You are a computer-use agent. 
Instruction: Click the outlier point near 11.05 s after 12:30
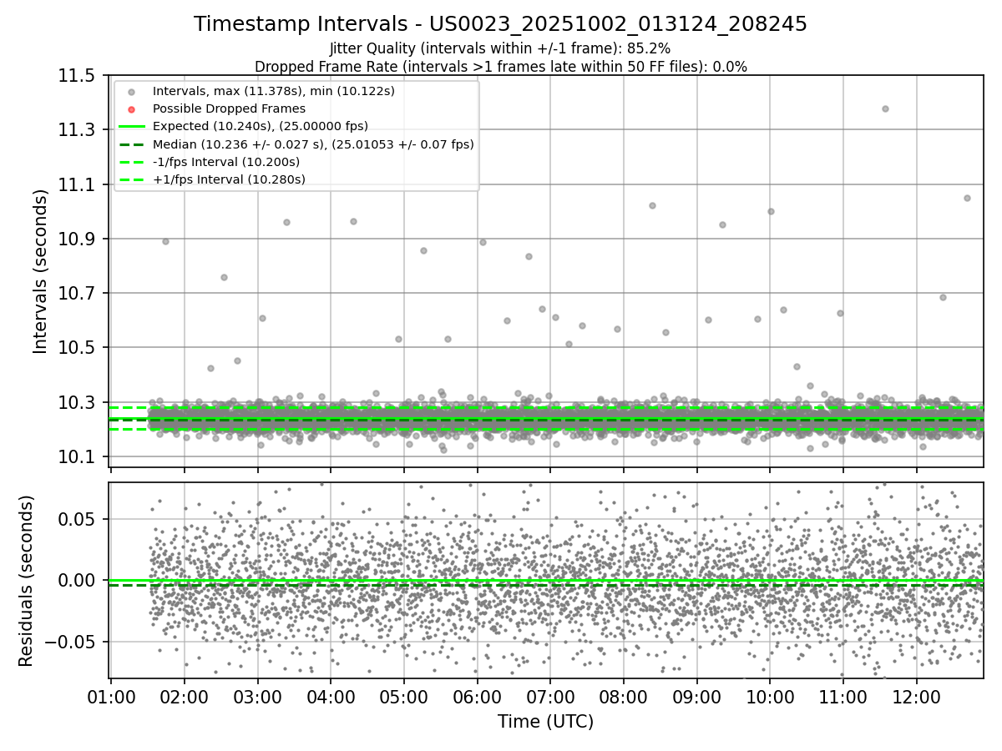coord(967,198)
